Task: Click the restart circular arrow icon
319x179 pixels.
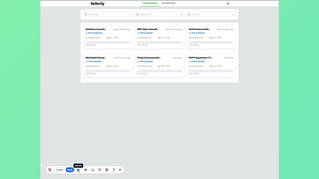Action: click(x=100, y=170)
